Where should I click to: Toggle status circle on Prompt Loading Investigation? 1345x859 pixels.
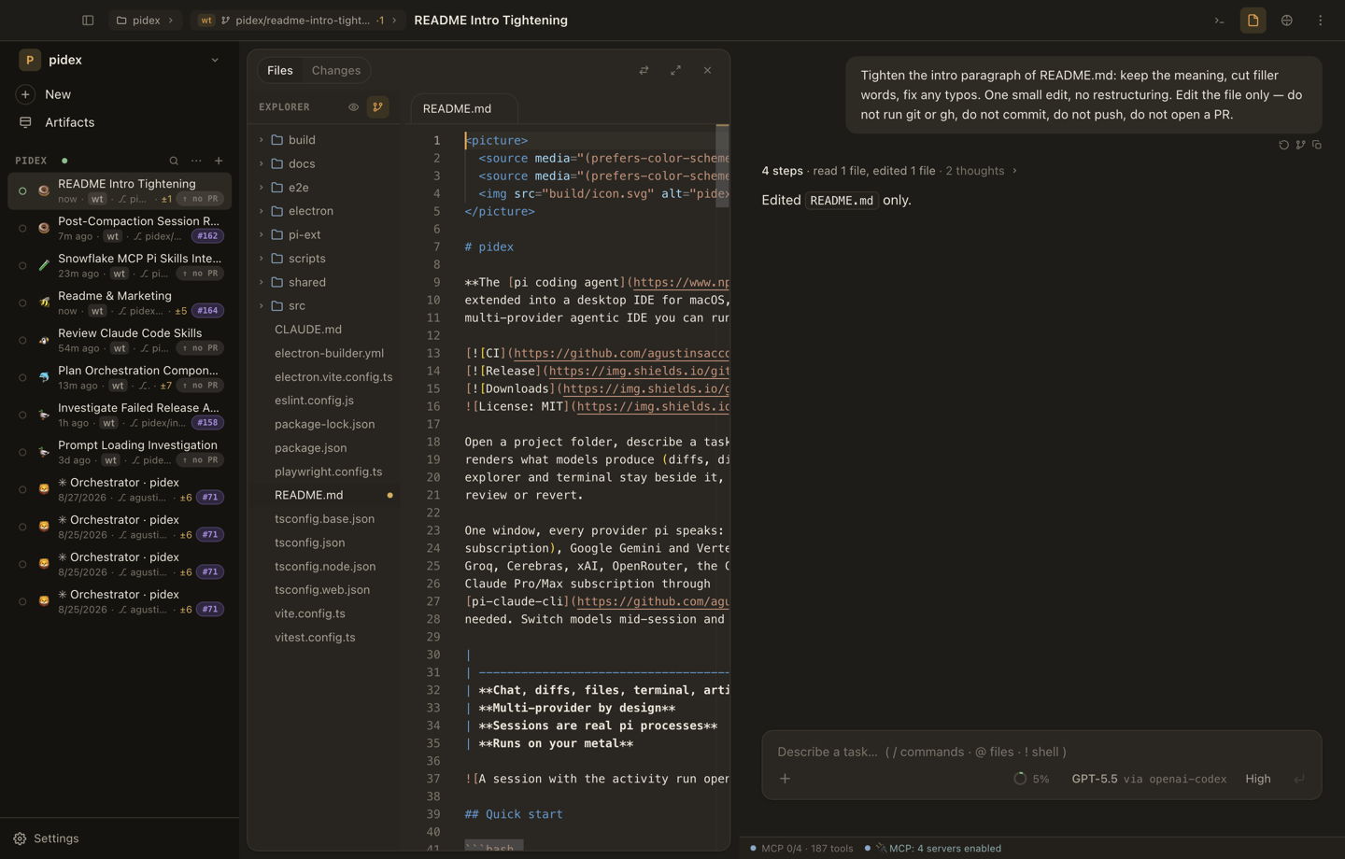[x=22, y=452]
